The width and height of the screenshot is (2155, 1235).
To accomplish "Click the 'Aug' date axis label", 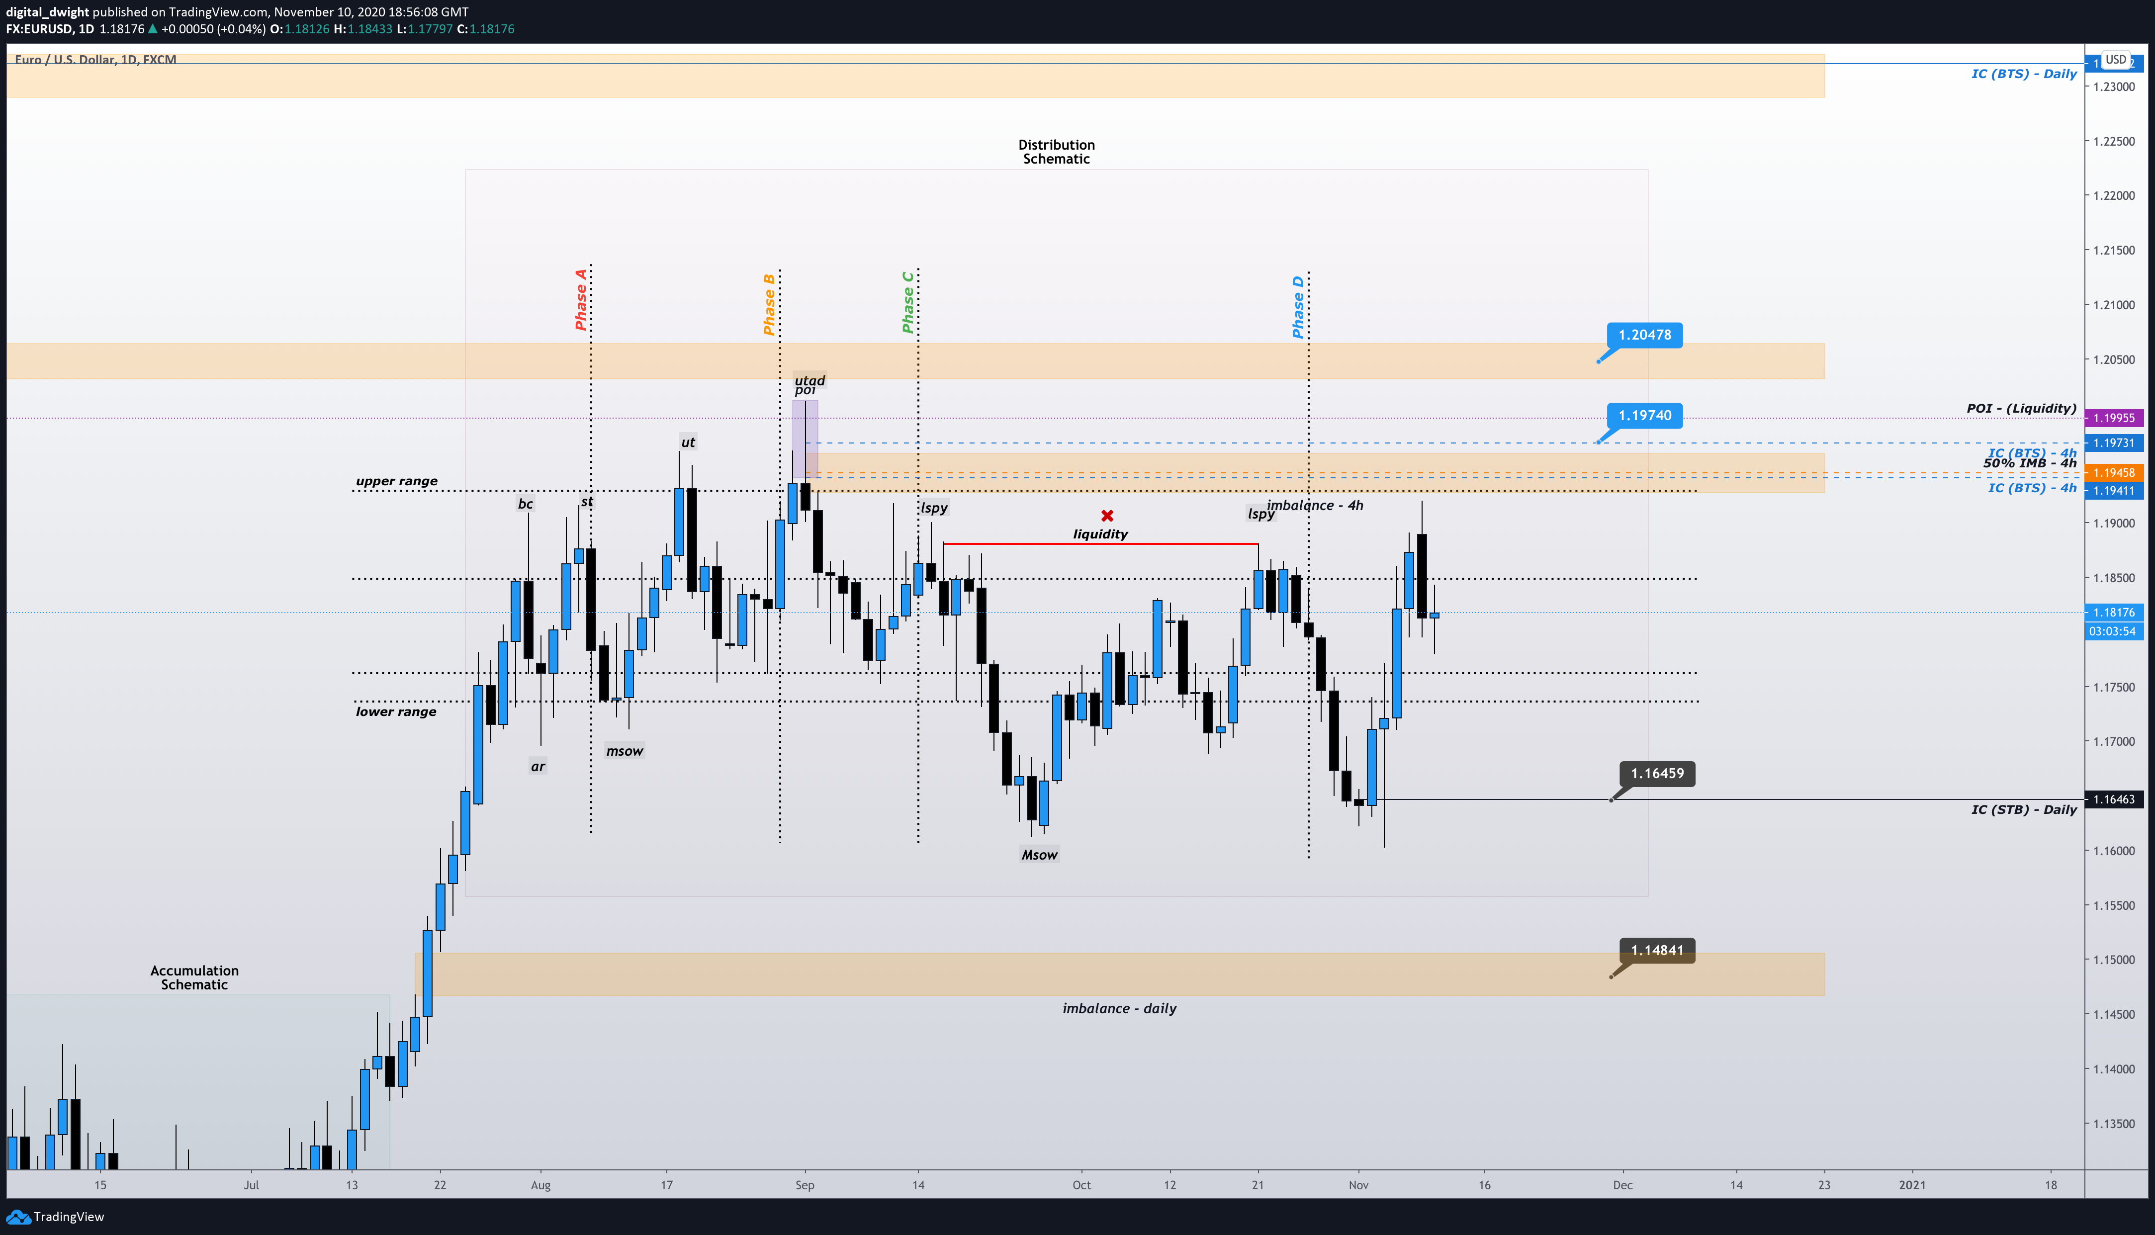I will (x=540, y=1185).
